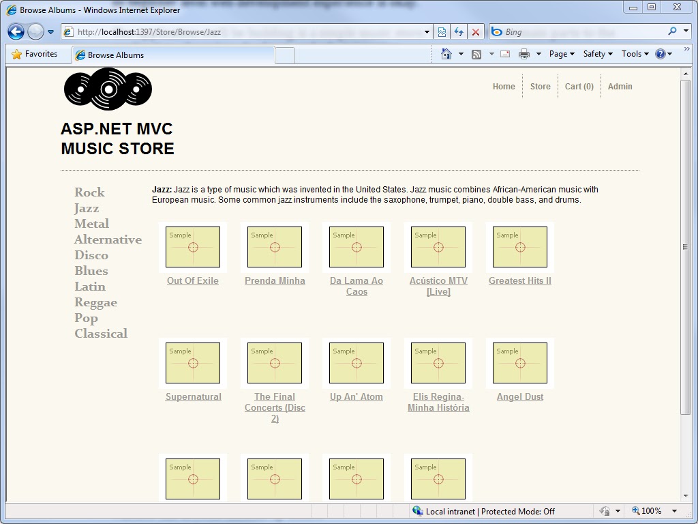Screen dimensions: 698x524
Task: Browse the Classical genre link
Action: click(101, 334)
